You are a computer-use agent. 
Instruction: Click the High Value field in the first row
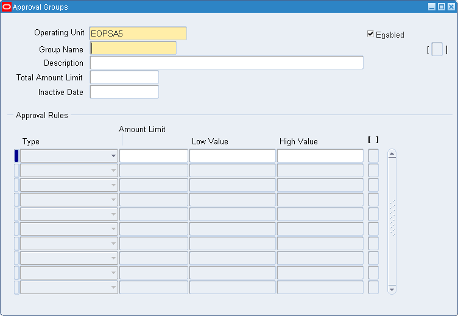(320, 156)
